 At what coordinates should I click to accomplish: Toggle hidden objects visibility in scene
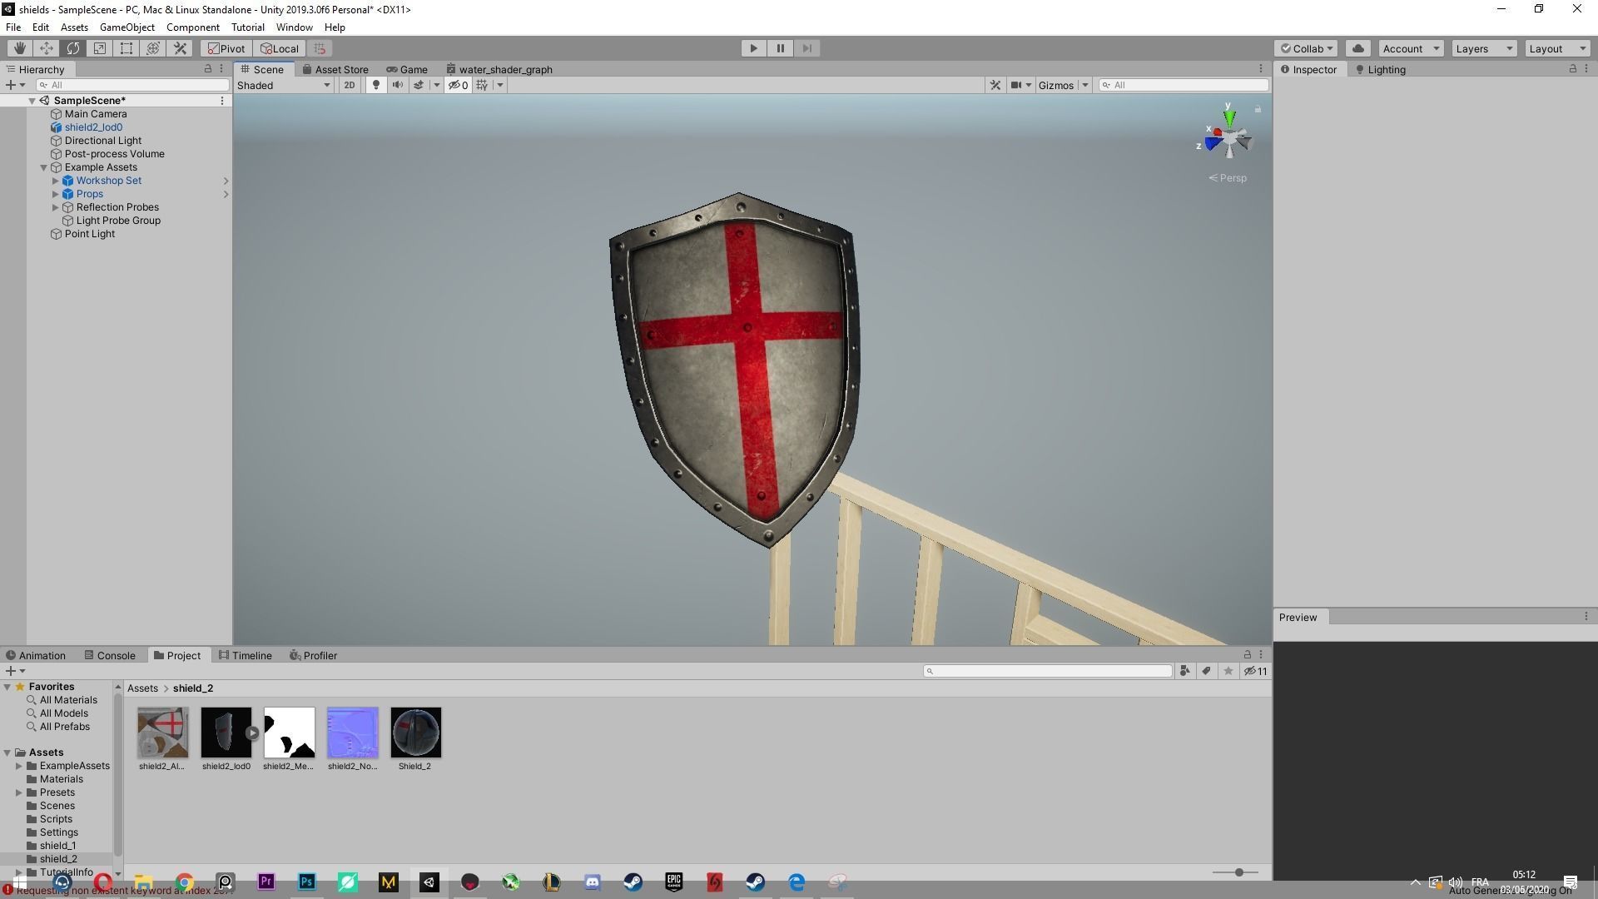coord(458,85)
